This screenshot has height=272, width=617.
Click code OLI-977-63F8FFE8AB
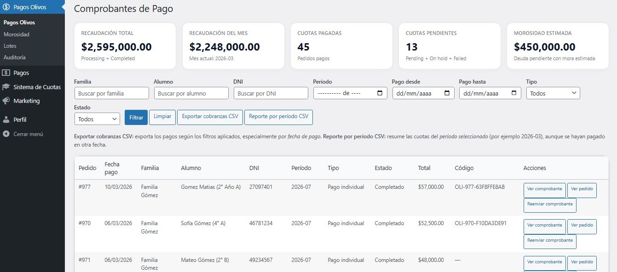pos(480,187)
